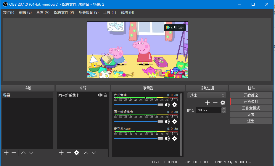Move source up in sources list
275x166 pixels.
pos(86,153)
